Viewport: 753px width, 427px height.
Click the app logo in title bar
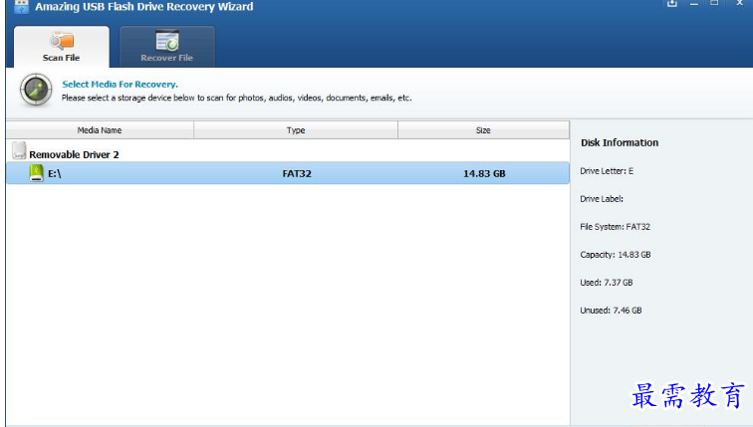click(x=21, y=7)
